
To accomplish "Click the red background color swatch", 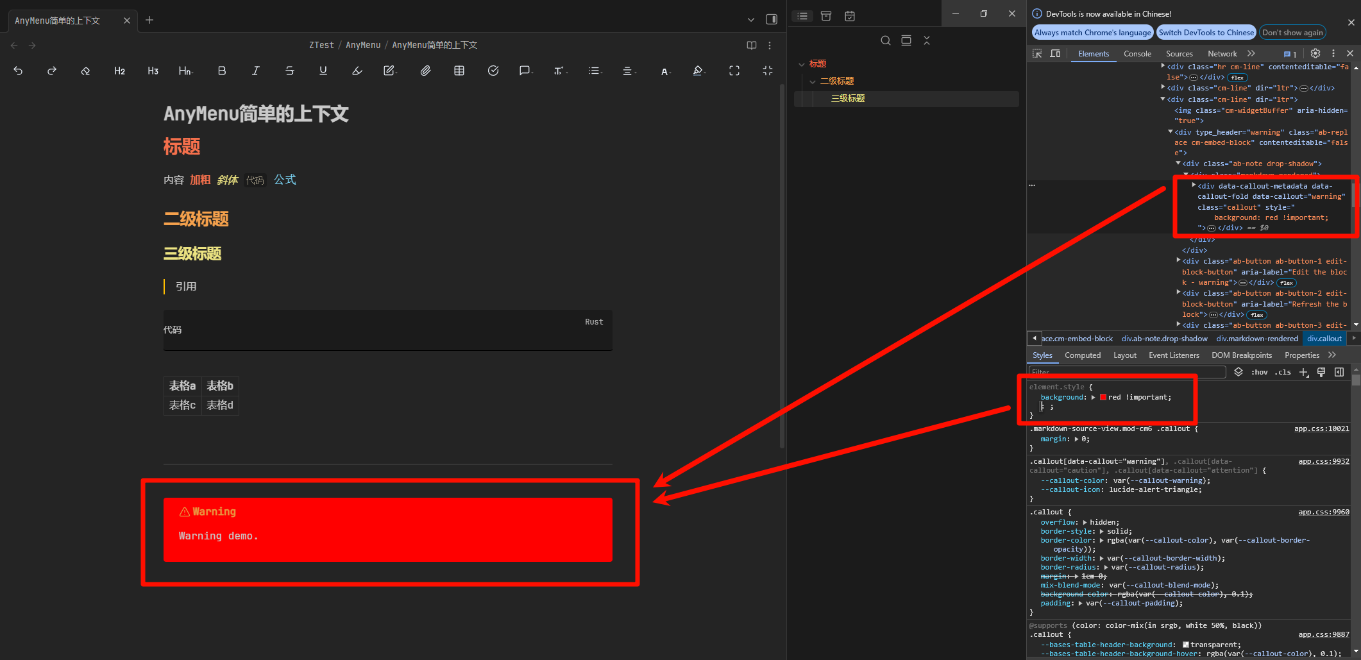I will [1103, 398].
